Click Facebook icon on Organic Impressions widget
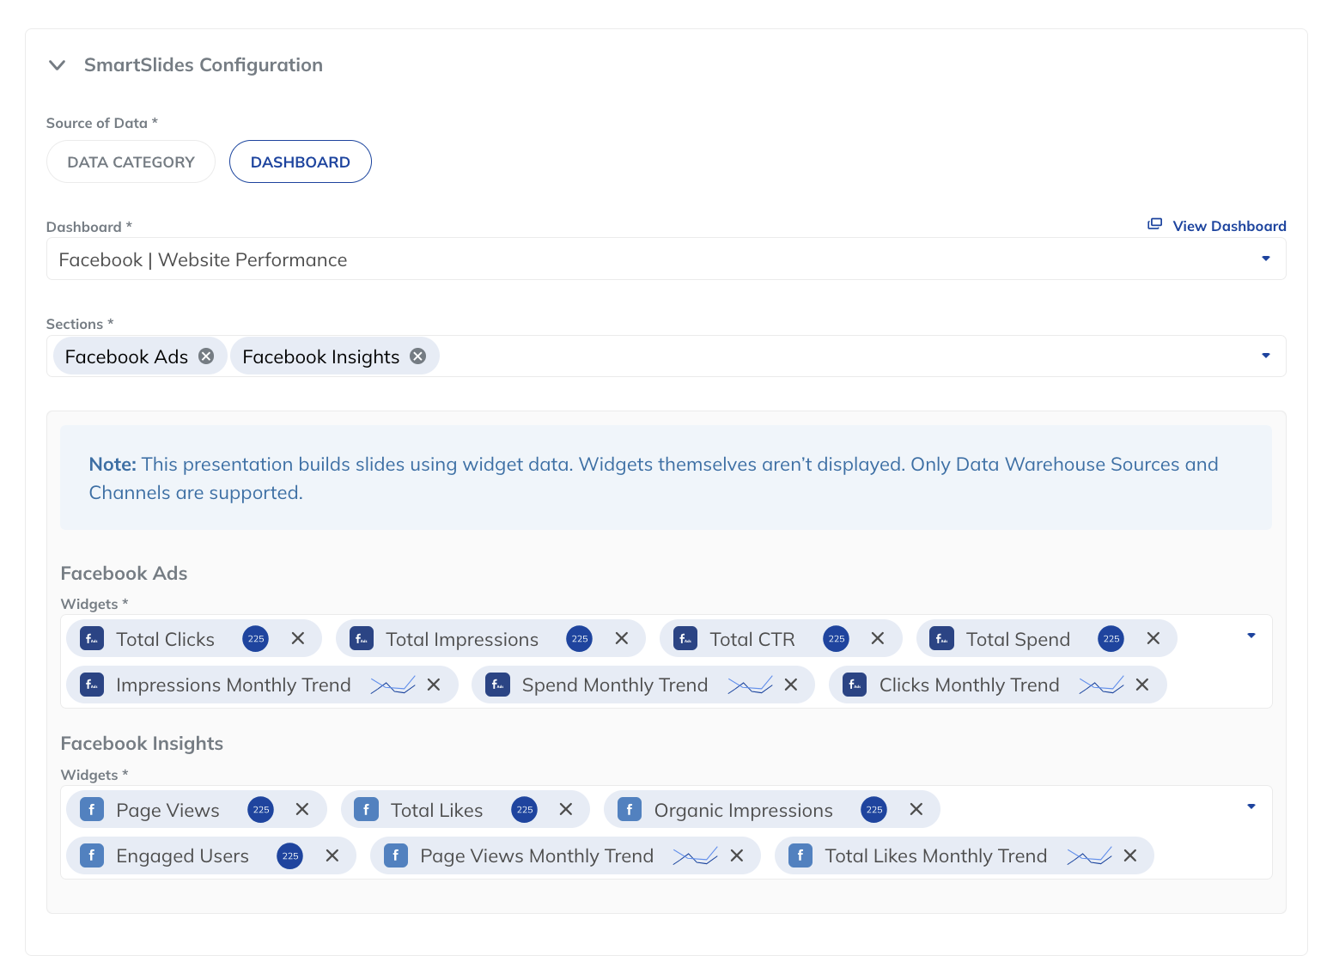The image size is (1333, 974). (x=630, y=809)
